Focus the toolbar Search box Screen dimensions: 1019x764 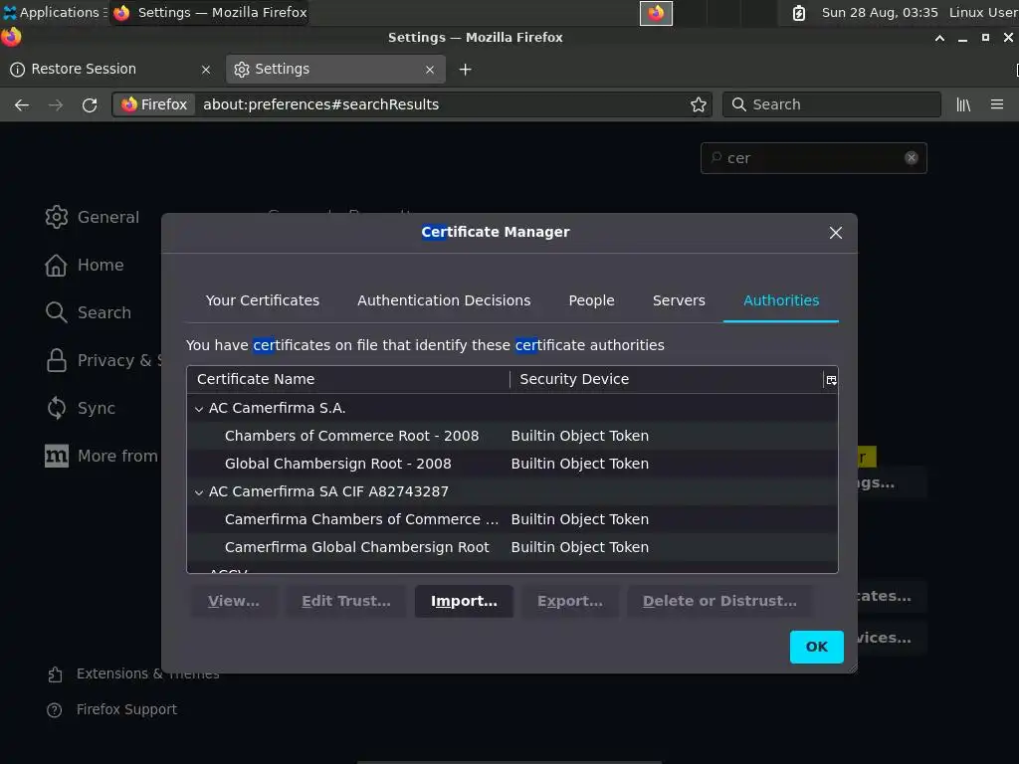[x=832, y=104]
